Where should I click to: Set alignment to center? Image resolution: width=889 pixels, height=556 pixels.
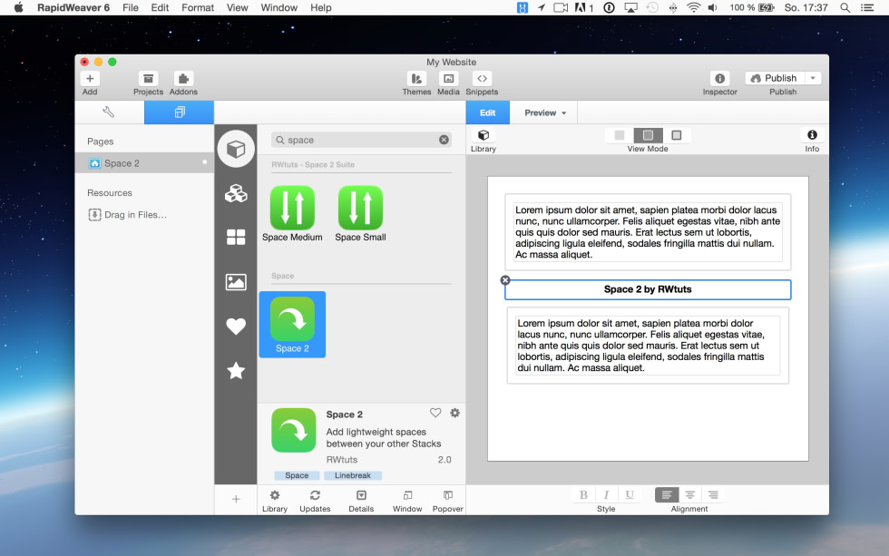pyautogui.click(x=690, y=495)
